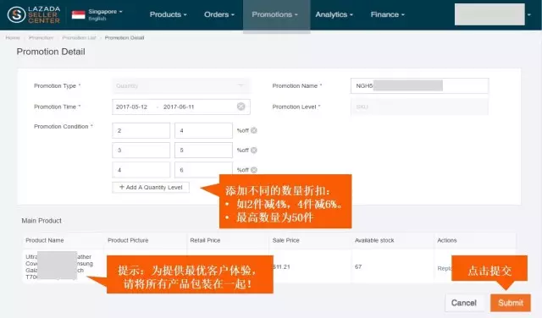Viewport: 542px width, 318px height.
Task: Click the quantity field containing 2
Action: tap(141, 130)
